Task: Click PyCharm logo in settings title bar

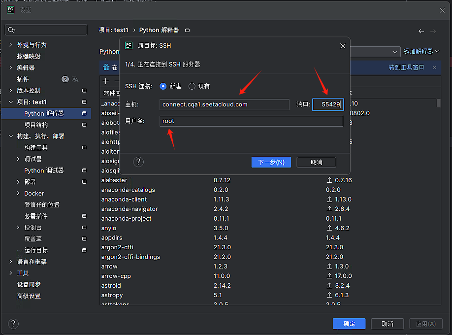Action: click(10, 10)
